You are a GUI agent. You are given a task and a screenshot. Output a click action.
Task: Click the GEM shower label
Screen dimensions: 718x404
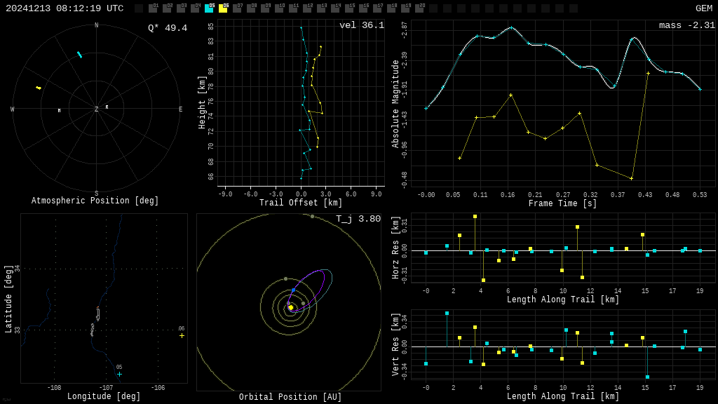point(703,8)
